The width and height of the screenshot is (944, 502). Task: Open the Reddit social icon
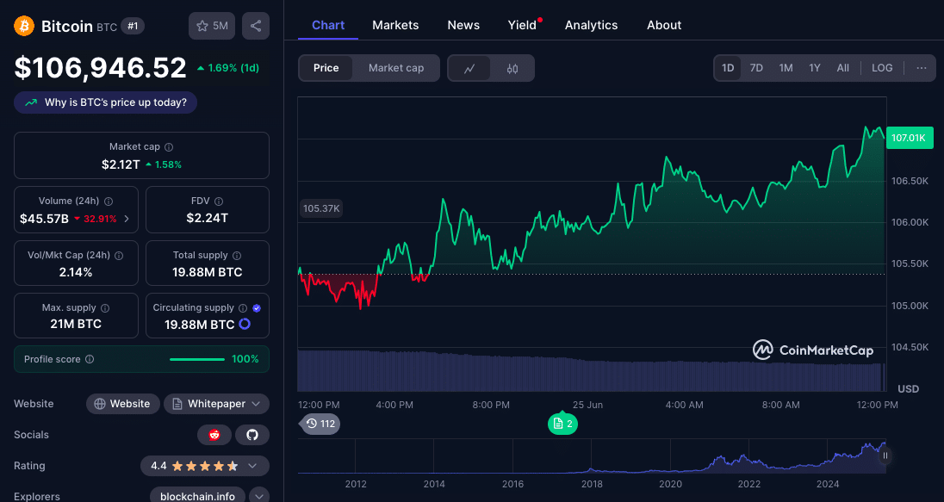[214, 435]
